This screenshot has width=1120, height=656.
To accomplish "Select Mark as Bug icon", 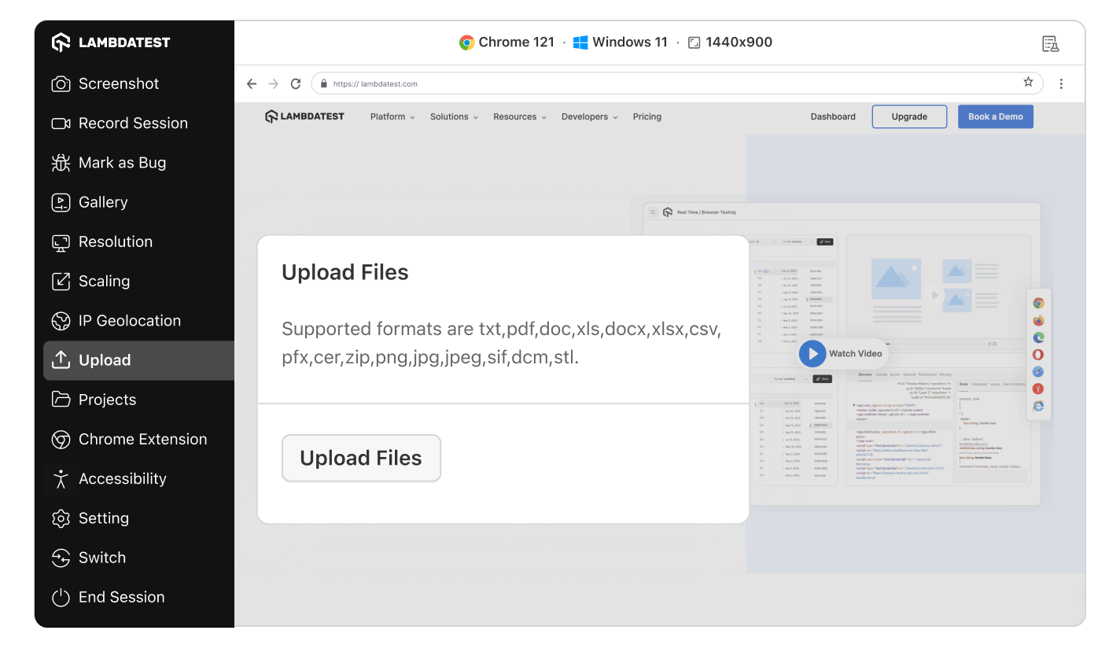I will click(x=61, y=163).
